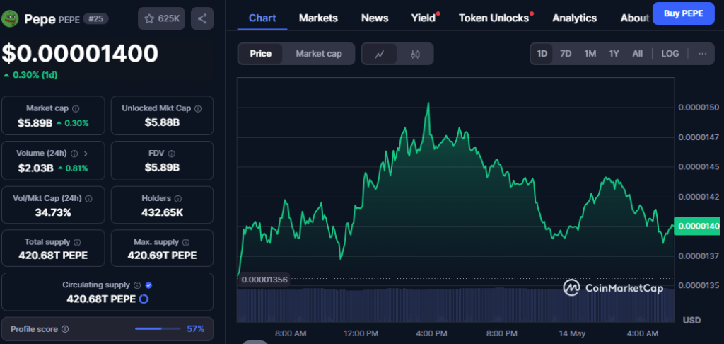Add Pepe to watchlist via star 625K
Image resolution: width=724 pixels, height=344 pixels.
[x=162, y=18]
